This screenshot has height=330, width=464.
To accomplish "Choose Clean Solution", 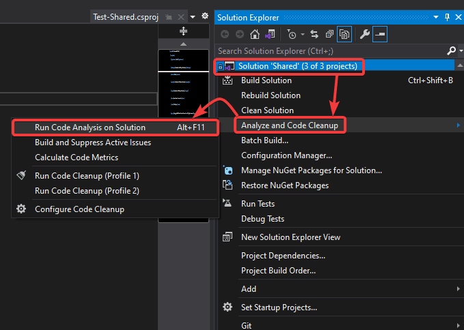I will pyautogui.click(x=267, y=110).
